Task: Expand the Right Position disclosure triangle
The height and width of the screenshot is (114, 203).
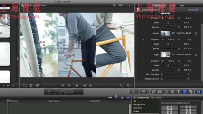Action: (143, 61)
